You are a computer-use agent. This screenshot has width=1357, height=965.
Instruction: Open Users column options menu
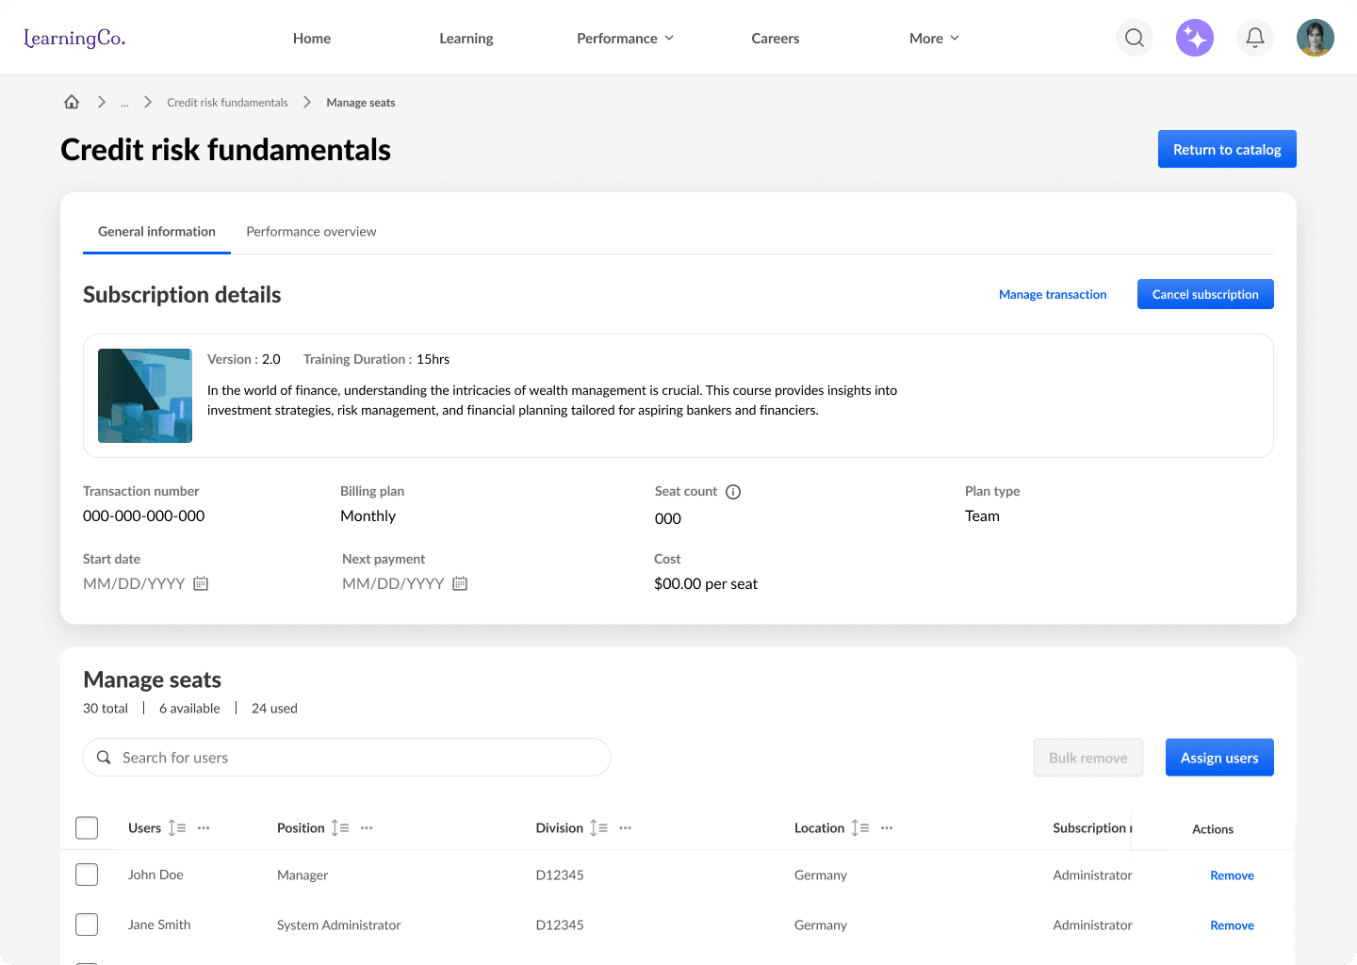click(204, 827)
